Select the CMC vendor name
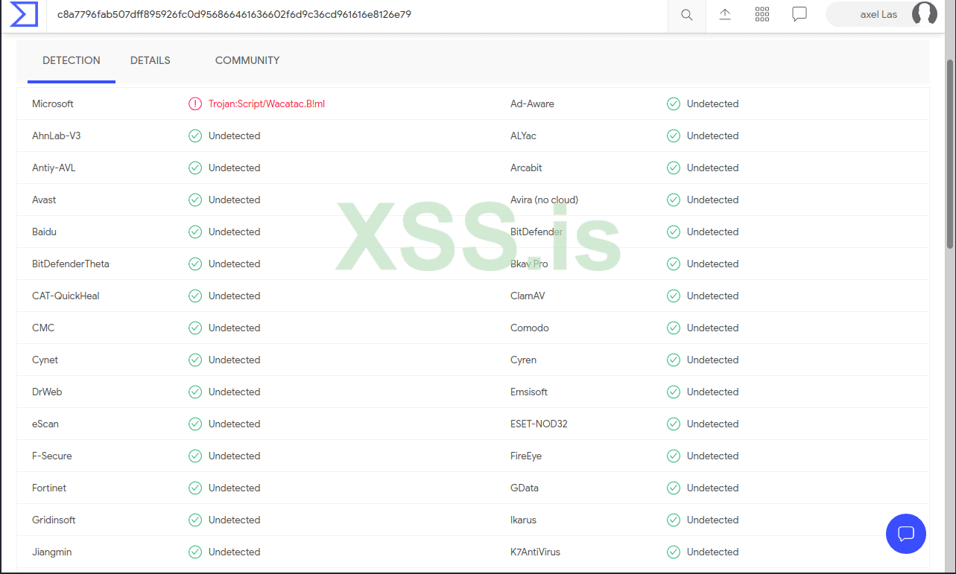Image resolution: width=956 pixels, height=574 pixels. pos(43,328)
